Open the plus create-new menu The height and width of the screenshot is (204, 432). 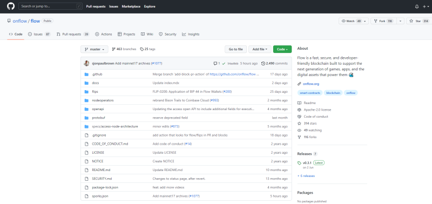pos(426,6)
